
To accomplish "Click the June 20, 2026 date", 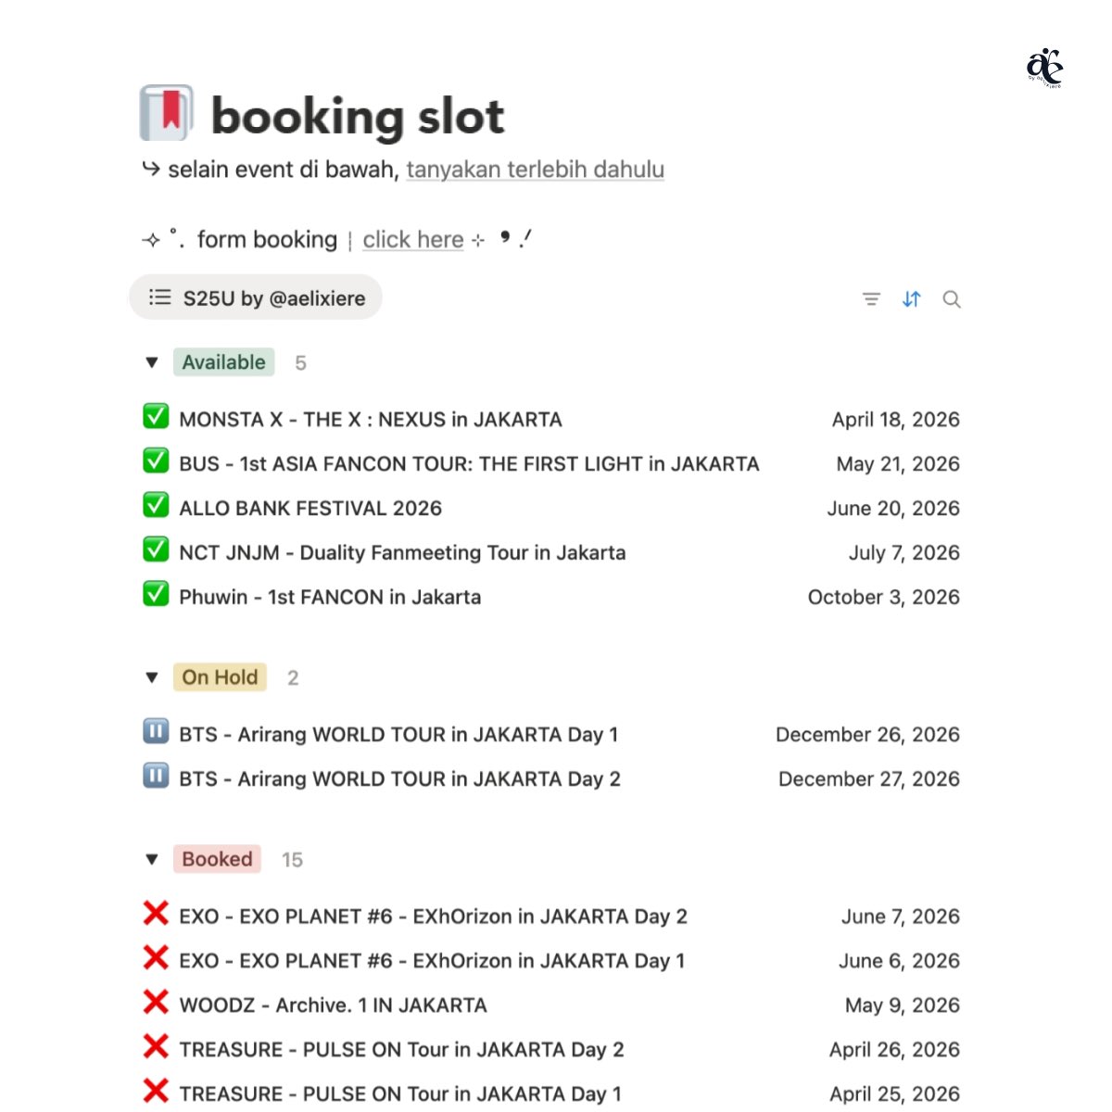I will tap(893, 509).
